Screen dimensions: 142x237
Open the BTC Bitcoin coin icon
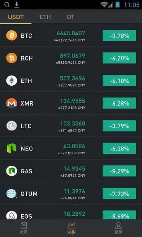tap(12, 36)
